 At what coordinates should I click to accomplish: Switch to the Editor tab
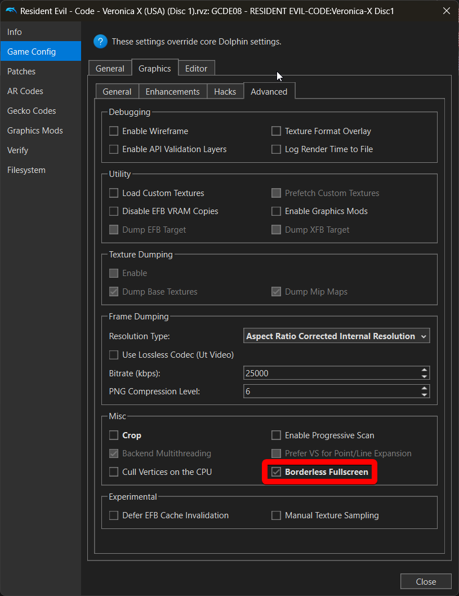pyautogui.click(x=196, y=68)
